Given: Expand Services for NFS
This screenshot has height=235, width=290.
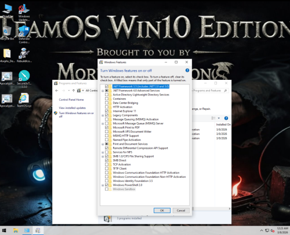Looking at the screenshot, I should tap(103, 152).
